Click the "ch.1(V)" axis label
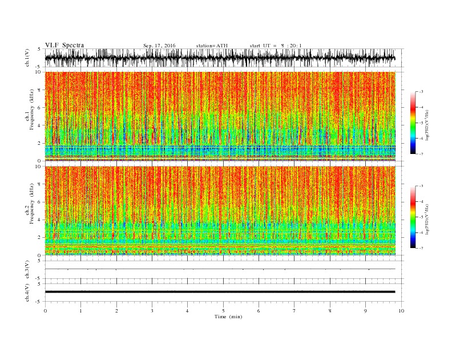 (27, 59)
